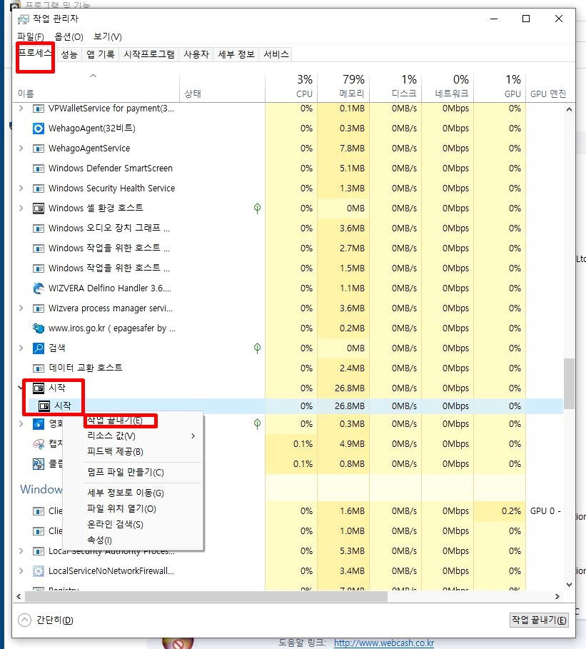The image size is (586, 649).
Task: Click the Windows 오디오 장치 그래프 icon
Action: [x=39, y=228]
